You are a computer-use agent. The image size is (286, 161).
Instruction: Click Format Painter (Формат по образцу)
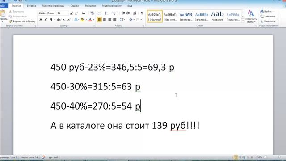pos(22,21)
